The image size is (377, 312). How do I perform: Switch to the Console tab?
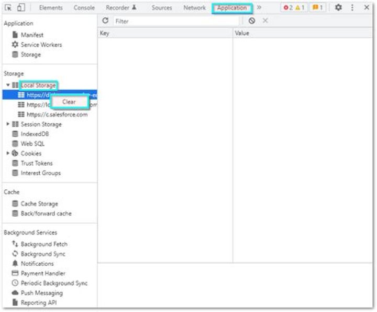(x=84, y=8)
